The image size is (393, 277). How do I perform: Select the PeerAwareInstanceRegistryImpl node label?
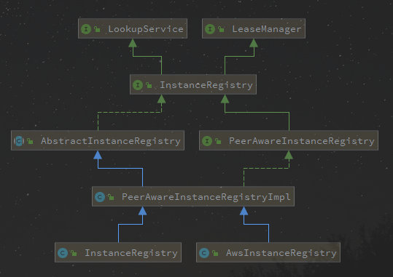pyautogui.click(x=206, y=197)
